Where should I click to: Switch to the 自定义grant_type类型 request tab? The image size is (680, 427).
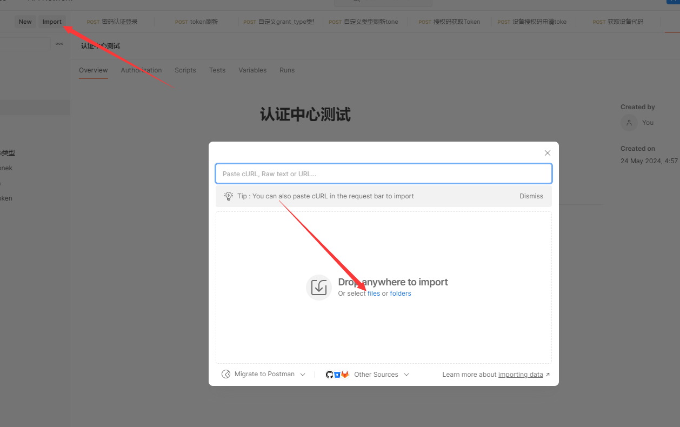click(279, 22)
